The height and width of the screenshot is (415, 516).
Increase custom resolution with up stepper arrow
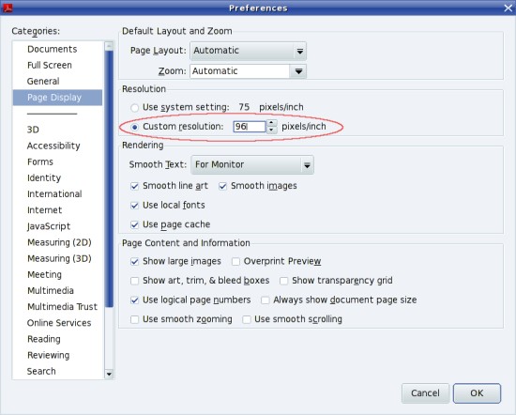tap(271, 123)
